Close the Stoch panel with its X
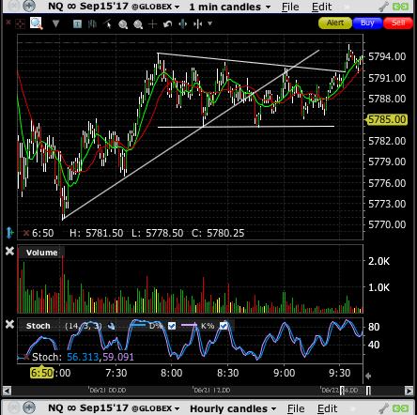Viewport: 417px width, 415px height. (x=9, y=324)
